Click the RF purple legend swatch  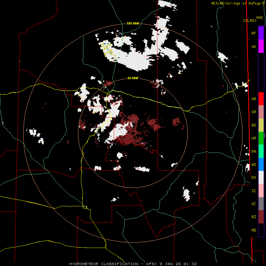tap(261, 33)
